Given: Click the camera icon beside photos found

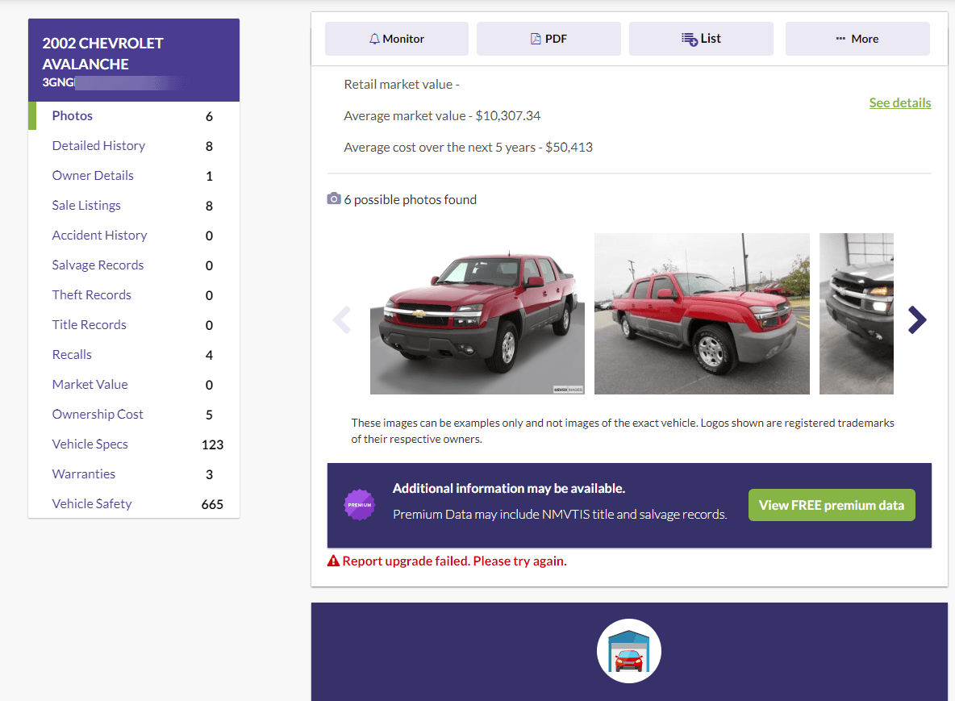Looking at the screenshot, I should tap(334, 198).
